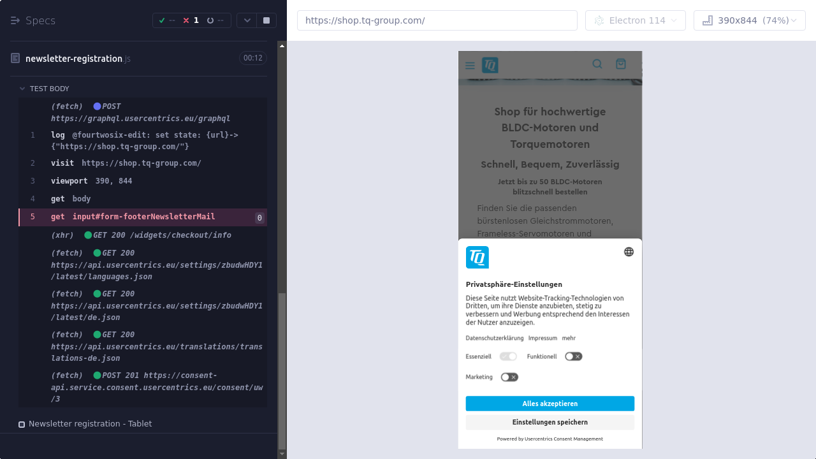Click the Einstellungen speichern button
The width and height of the screenshot is (816, 459).
550,422
